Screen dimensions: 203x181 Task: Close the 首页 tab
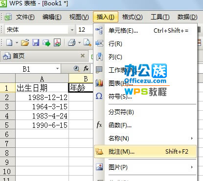coord(83,56)
